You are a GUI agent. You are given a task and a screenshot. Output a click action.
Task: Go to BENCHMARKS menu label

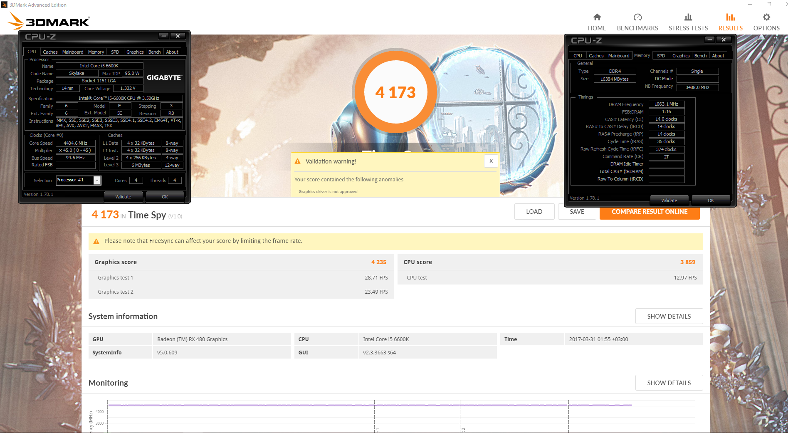tap(637, 28)
